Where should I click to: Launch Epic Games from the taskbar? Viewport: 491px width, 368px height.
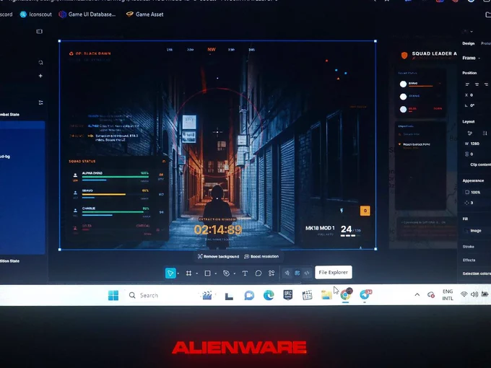(288, 295)
